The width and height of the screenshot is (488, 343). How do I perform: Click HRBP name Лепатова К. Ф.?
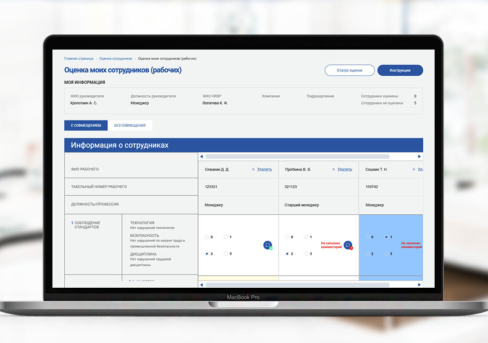tap(215, 103)
